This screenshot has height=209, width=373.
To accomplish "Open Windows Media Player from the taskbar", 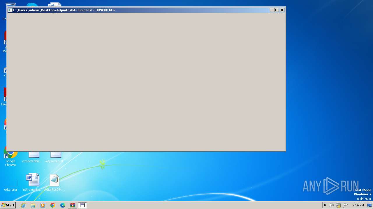I will pyautogui.click(x=43, y=205).
